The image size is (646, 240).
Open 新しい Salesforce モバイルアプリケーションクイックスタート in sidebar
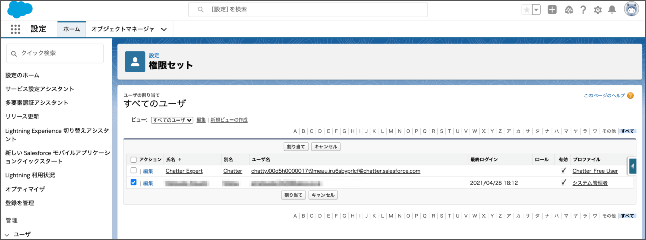[x=58, y=157]
